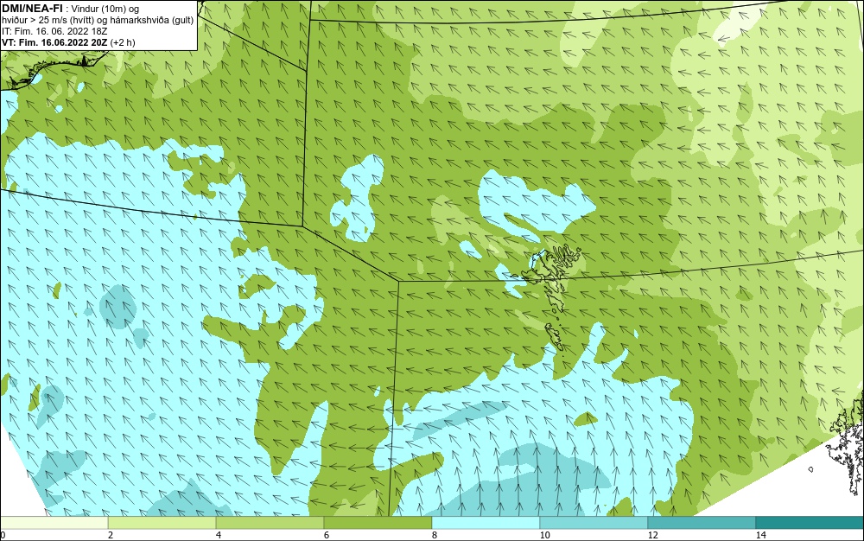Click the olive green 6–8 m/s legend segment
Screen dimensions: 864x541
[378, 523]
